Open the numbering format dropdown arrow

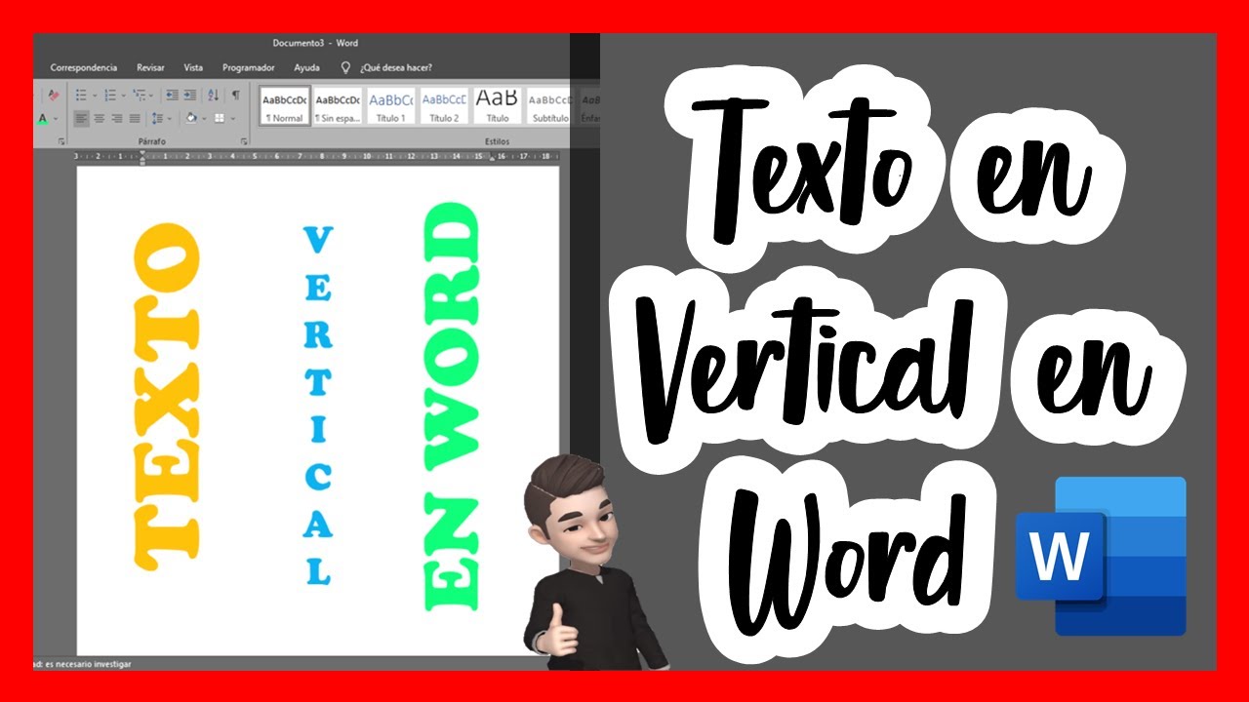pyautogui.click(x=122, y=96)
